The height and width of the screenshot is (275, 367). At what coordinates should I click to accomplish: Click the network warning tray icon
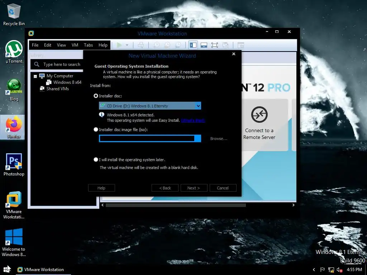click(x=331, y=270)
